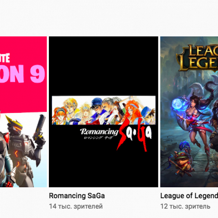
Task: Click the golden League of Legends logo
Action: (198, 58)
